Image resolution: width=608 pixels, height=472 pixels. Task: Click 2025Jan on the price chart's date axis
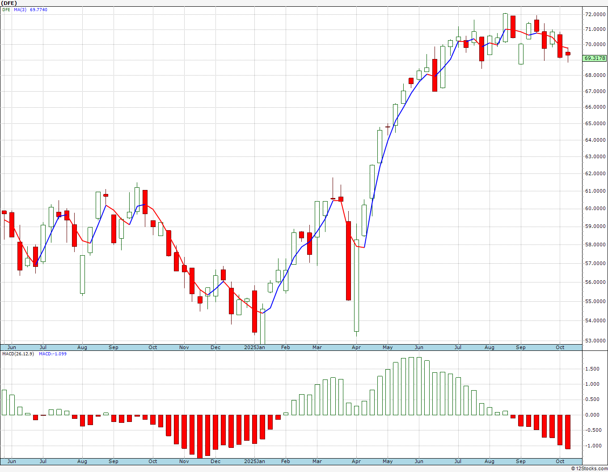254,347
